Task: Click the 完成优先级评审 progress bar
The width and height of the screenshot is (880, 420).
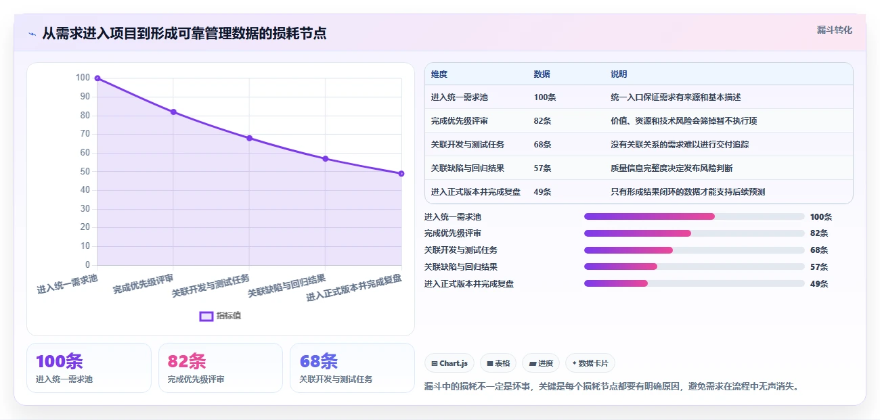Action: pyautogui.click(x=694, y=233)
